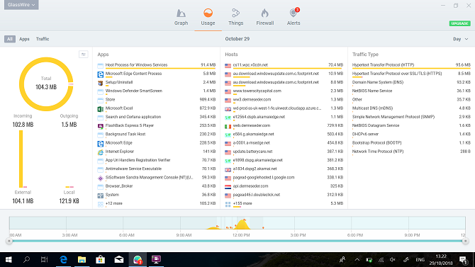Select Host Process for Windows Services row
Viewport: 475px width, 267px height.
[156, 65]
